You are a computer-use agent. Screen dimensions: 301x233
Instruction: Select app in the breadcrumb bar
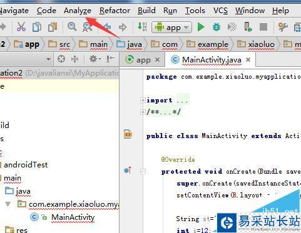coord(26,44)
